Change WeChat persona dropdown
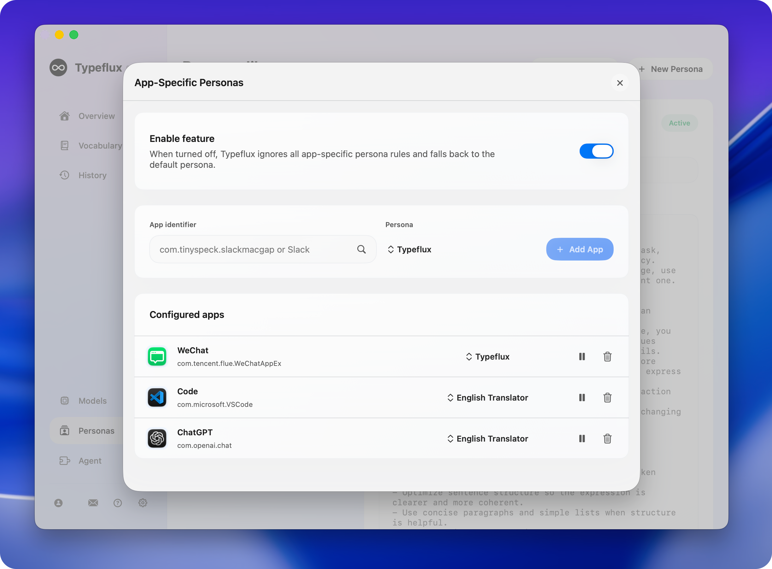Viewport: 772px width, 569px height. (x=487, y=356)
